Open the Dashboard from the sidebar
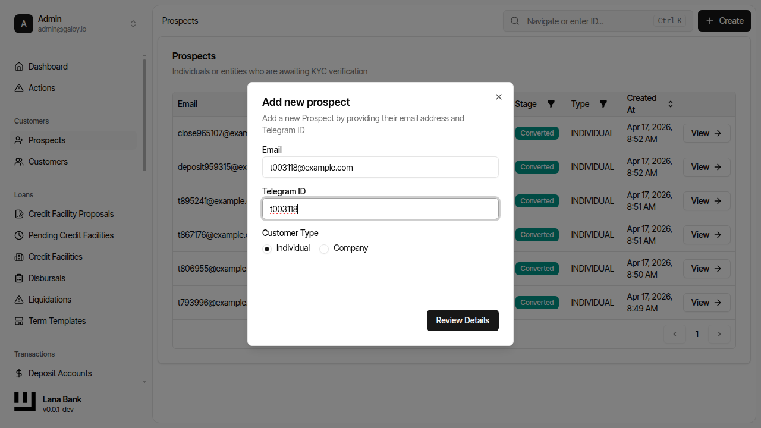This screenshot has width=761, height=428. (x=20, y=66)
